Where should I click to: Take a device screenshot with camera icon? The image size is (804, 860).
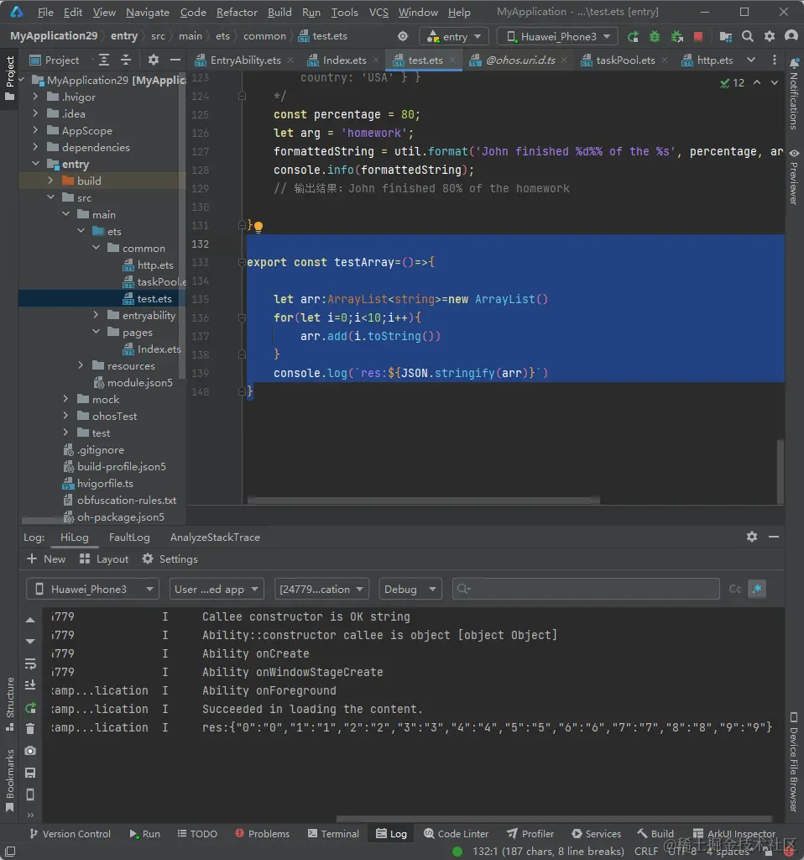(x=31, y=750)
